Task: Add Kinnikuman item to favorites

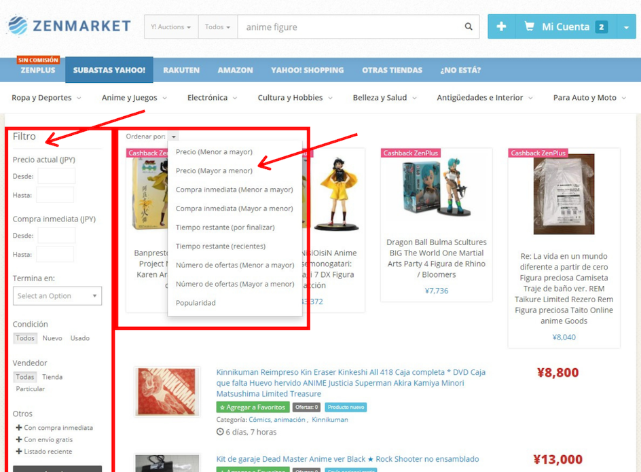Action: [253, 407]
